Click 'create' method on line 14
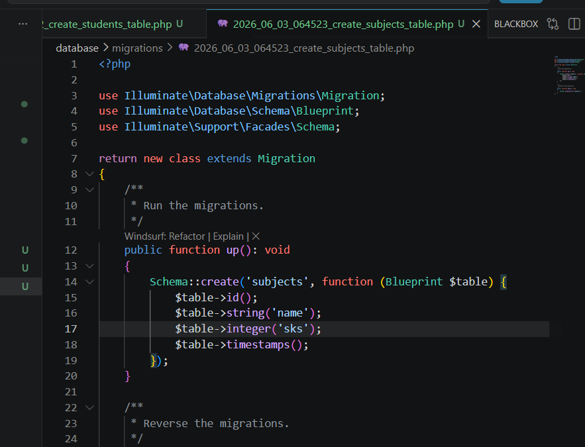Screen dimensions: 585x447 click(x=220, y=282)
